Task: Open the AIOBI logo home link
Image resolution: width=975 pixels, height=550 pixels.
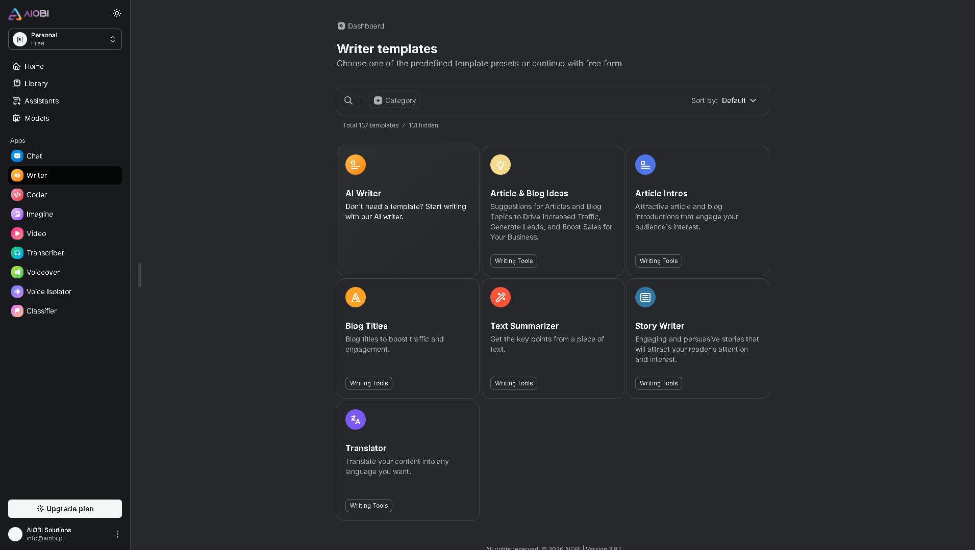Action: 29,13
